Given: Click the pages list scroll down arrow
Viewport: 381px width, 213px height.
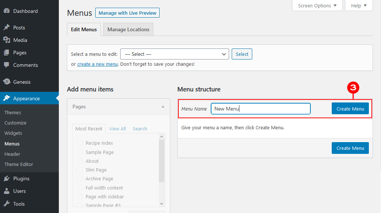Looking at the screenshot, I should (161, 204).
